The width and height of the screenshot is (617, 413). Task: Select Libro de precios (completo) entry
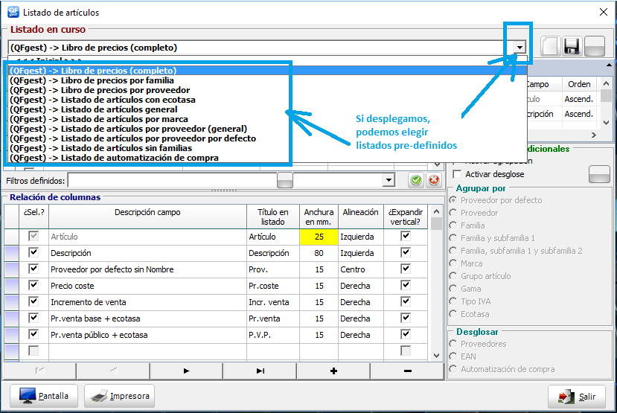(268, 71)
